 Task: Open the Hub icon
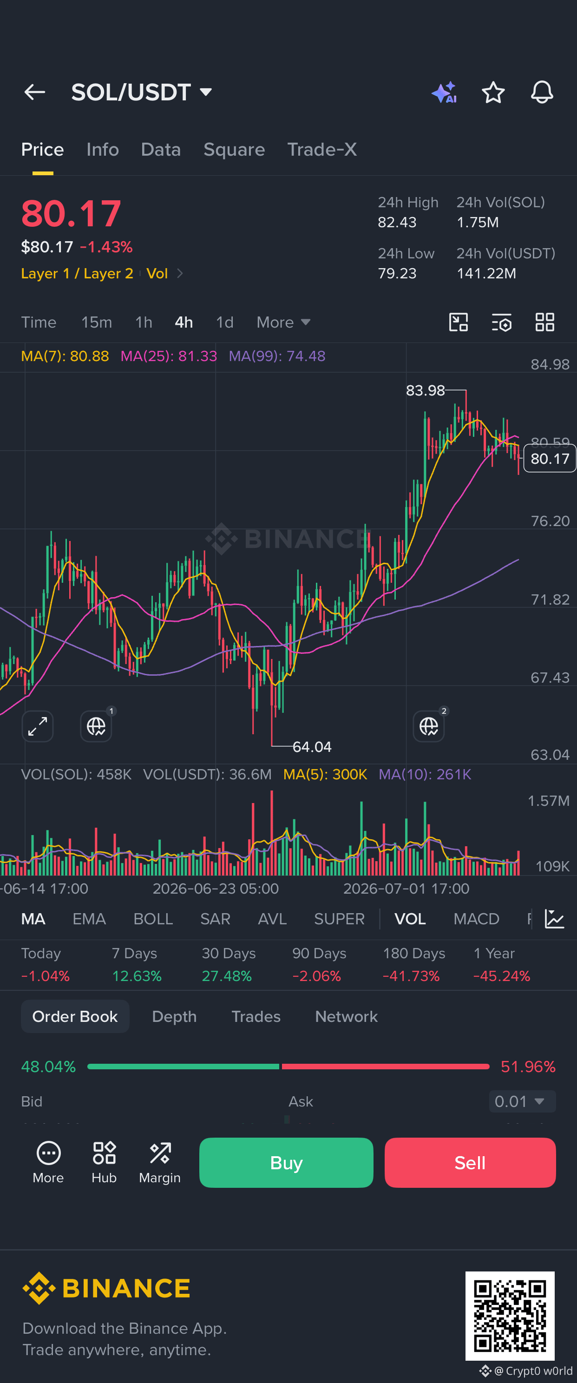pyautogui.click(x=104, y=1162)
